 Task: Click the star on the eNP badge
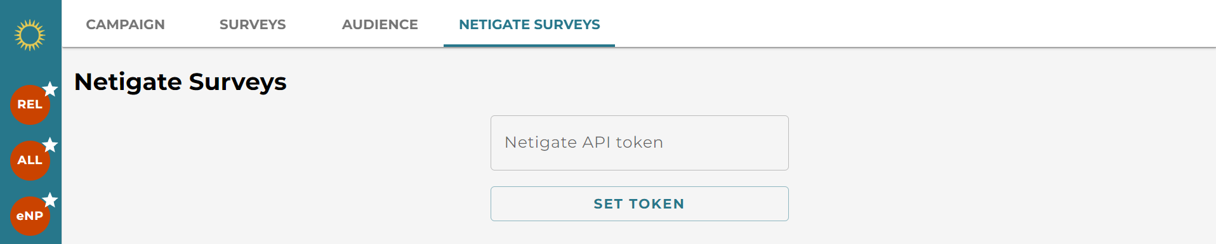point(50,200)
